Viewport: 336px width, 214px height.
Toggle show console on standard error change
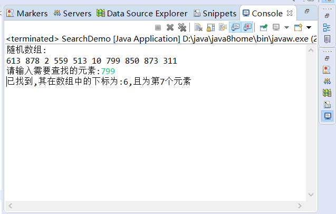point(247,27)
